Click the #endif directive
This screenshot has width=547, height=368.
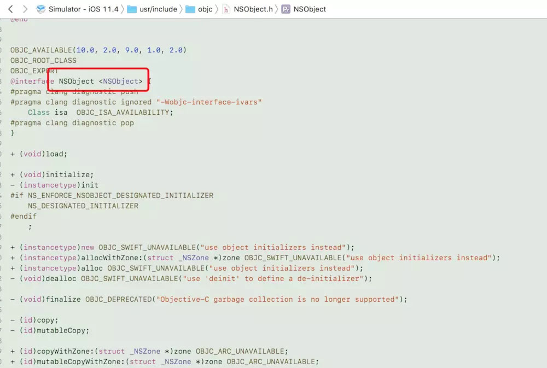(24, 217)
